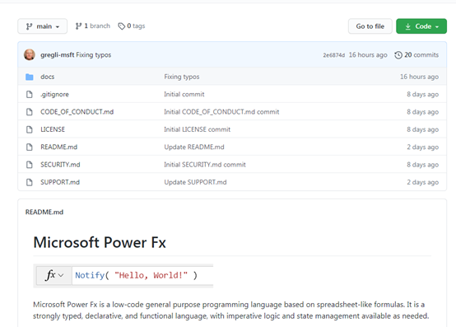Open the SECURITY.md file
Image resolution: width=456 pixels, height=327 pixels.
click(x=60, y=165)
